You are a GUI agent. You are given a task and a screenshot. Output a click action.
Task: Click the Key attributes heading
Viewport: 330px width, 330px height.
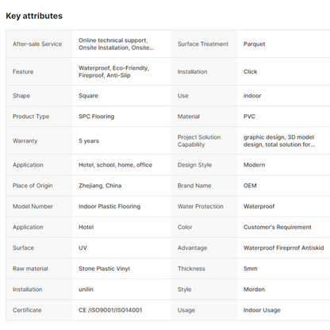tap(34, 16)
